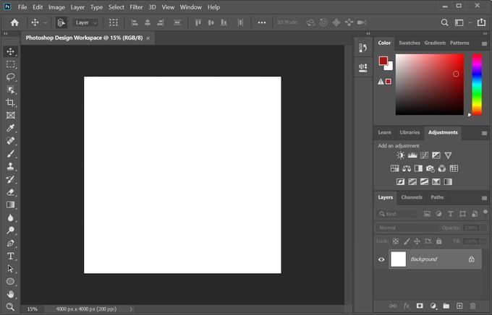Toggle Auto-Select in the options bar
Image resolution: width=492 pixels, height=315 pixels.
(61, 22)
